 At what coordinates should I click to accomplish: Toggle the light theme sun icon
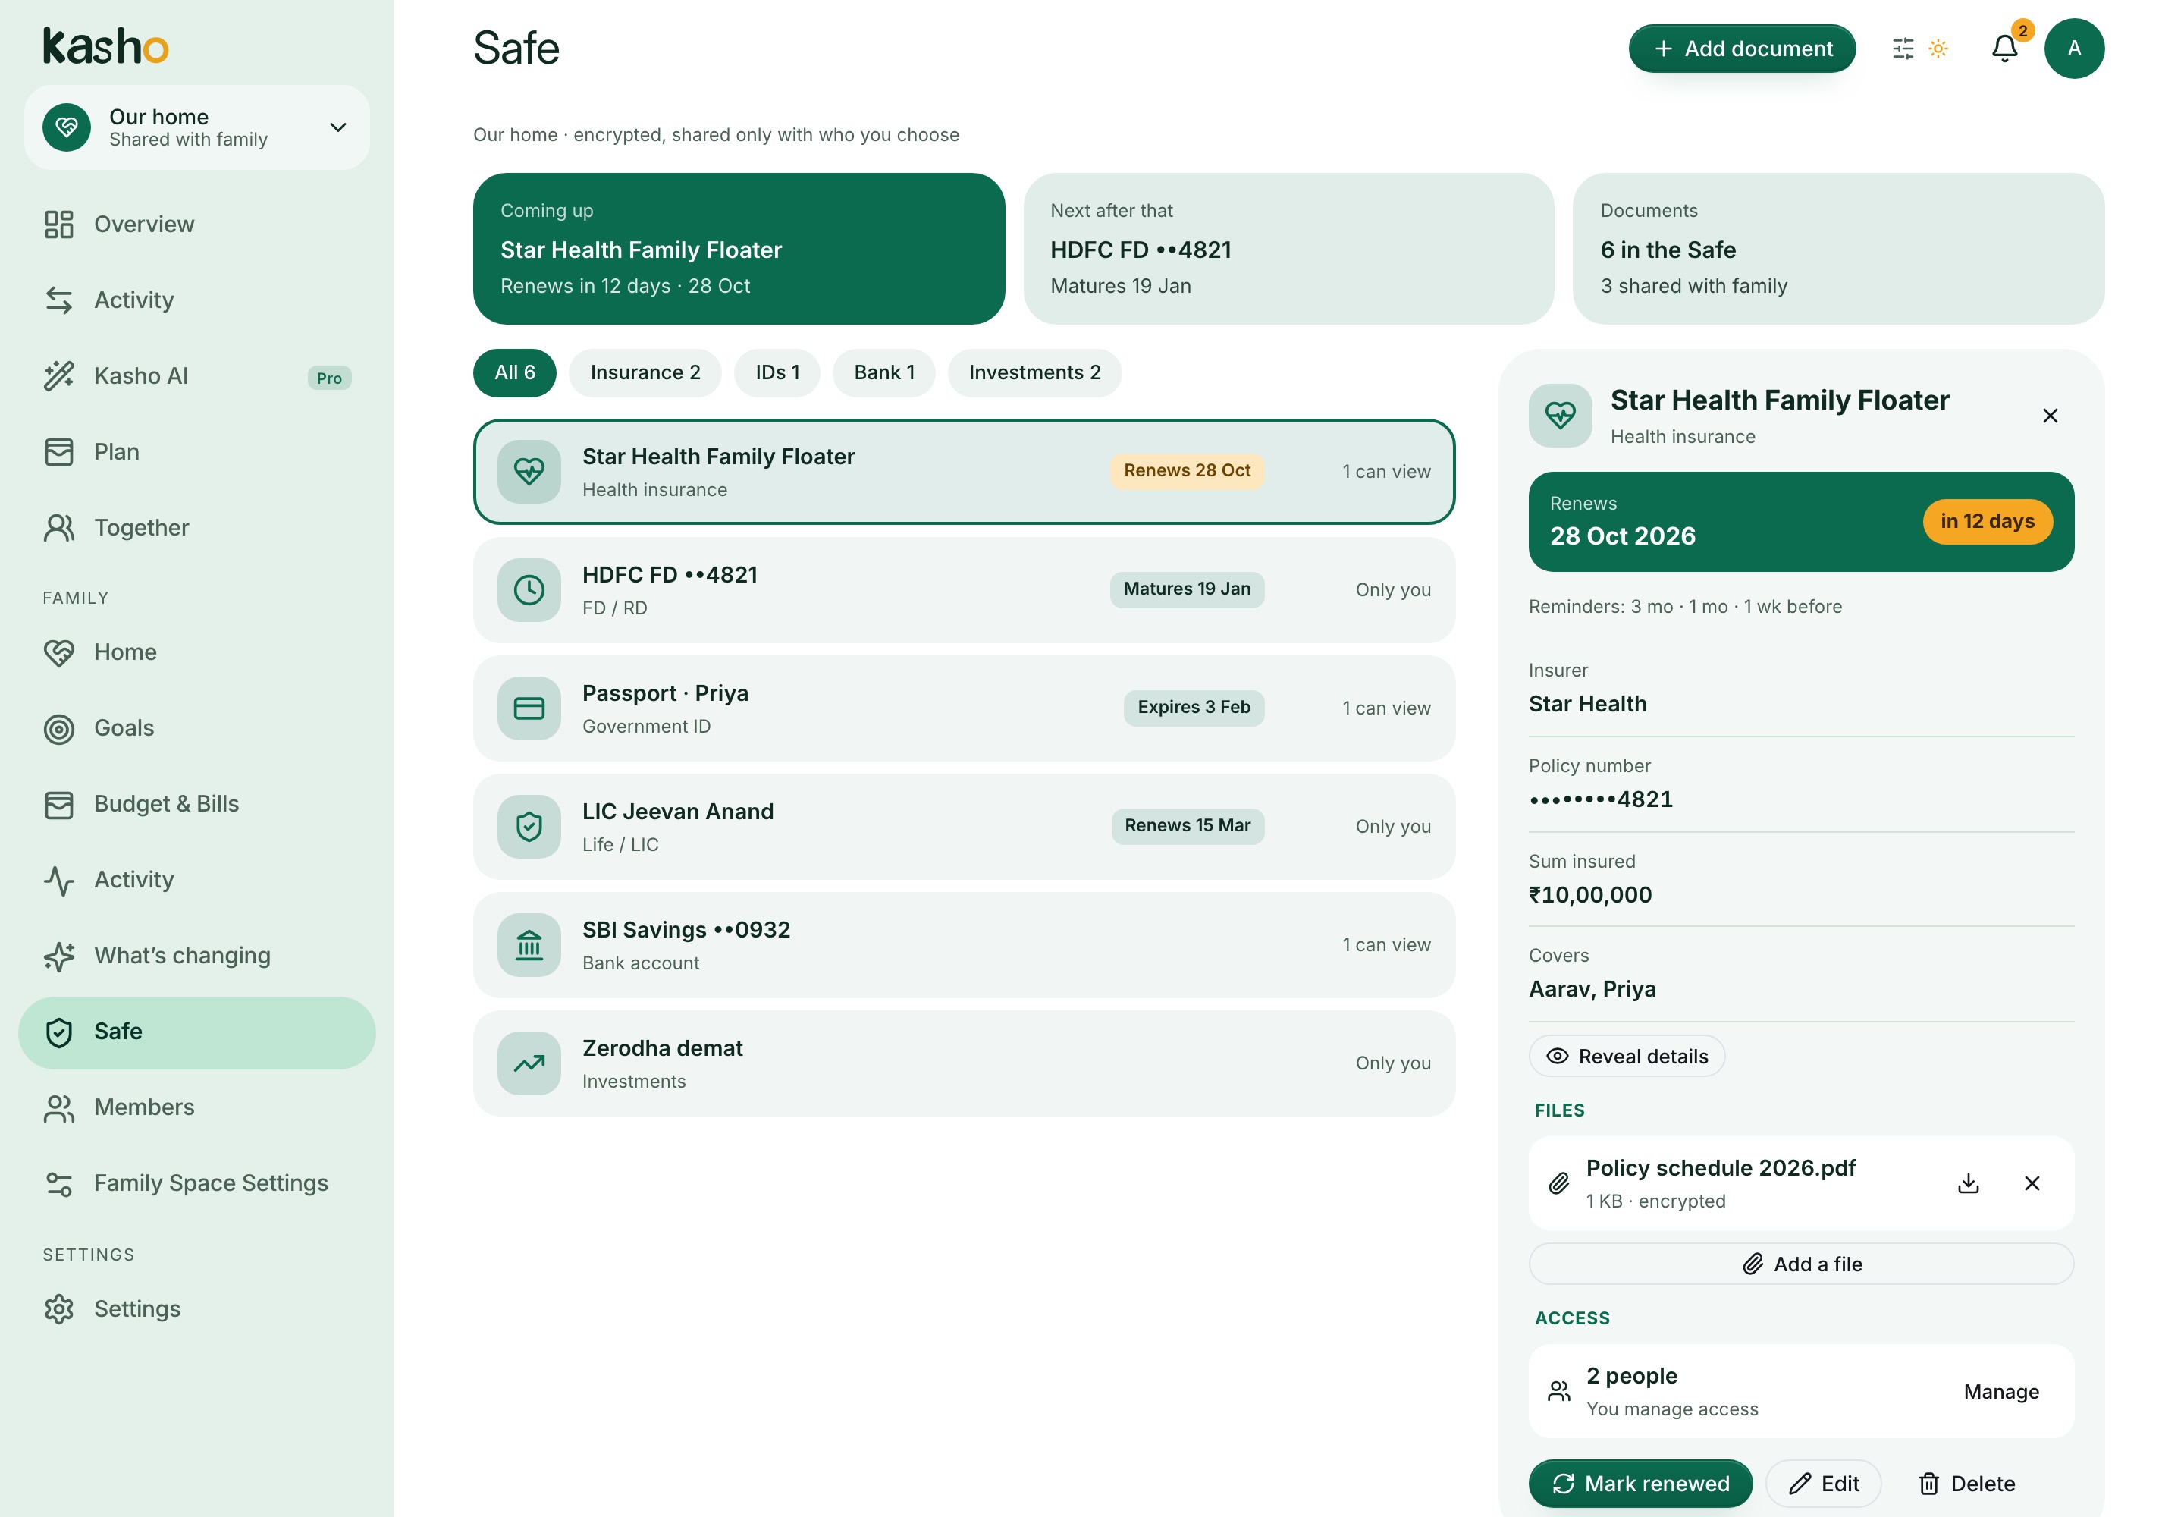click(x=1938, y=49)
